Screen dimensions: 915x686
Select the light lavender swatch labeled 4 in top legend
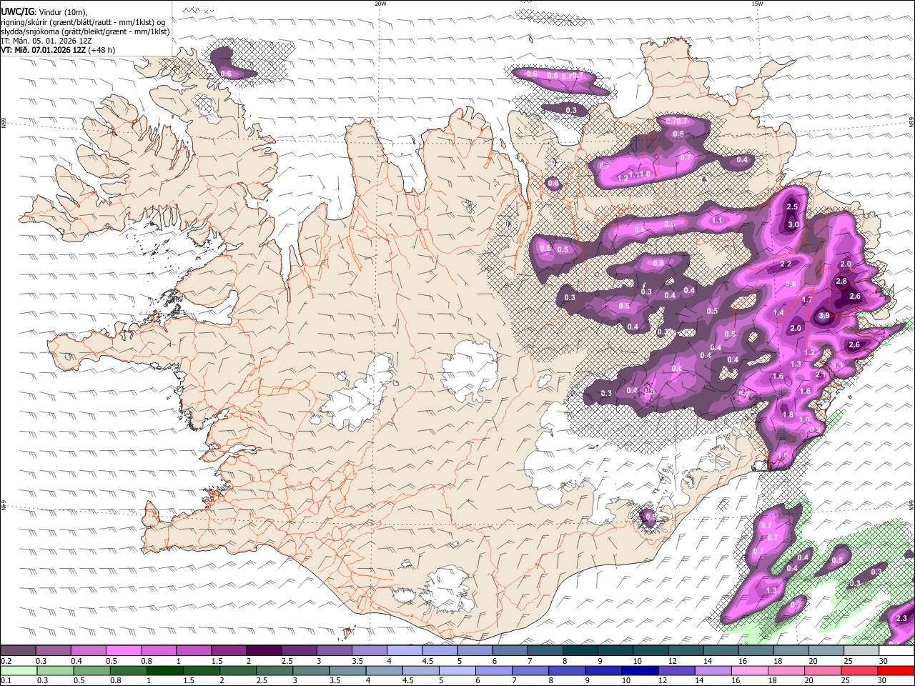[405, 651]
